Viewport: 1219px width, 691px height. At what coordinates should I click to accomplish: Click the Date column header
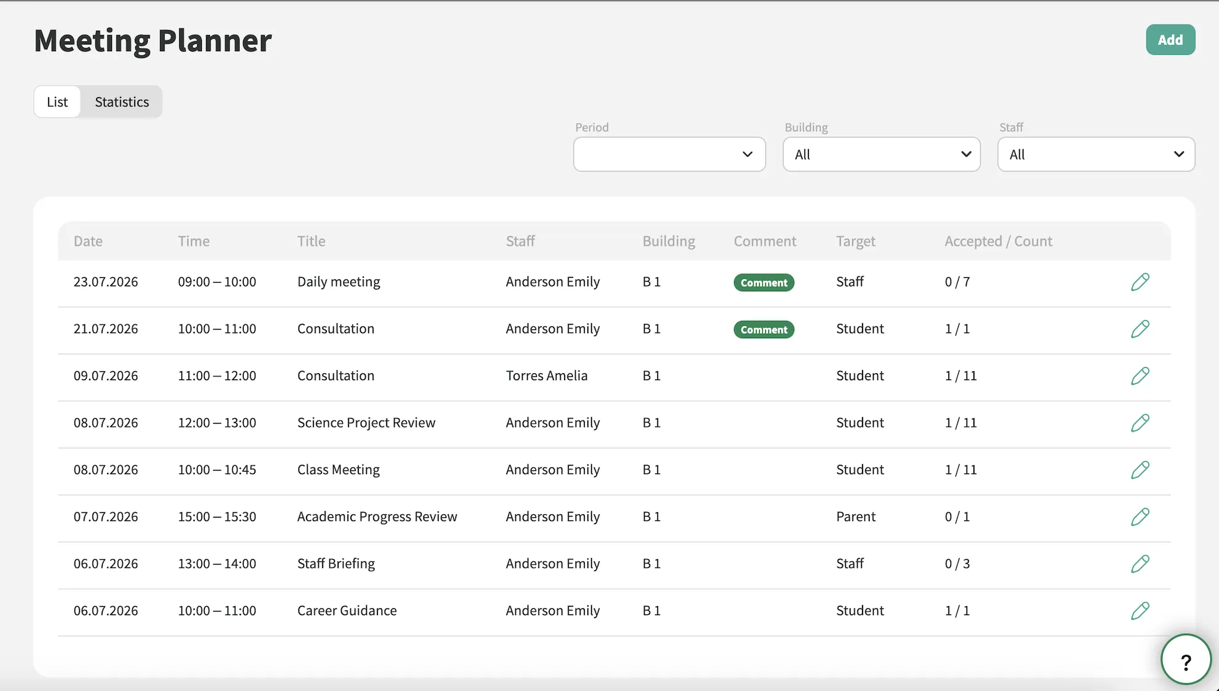88,241
